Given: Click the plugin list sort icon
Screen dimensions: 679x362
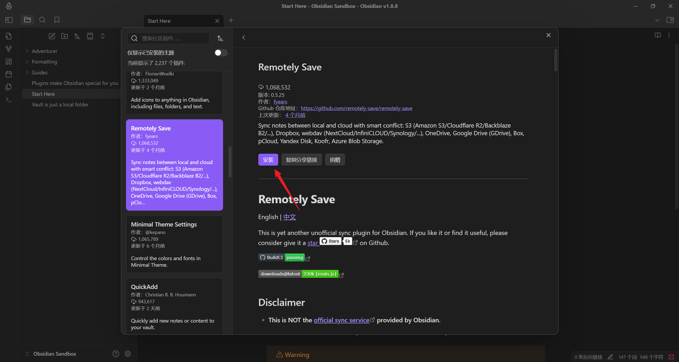Looking at the screenshot, I should click(220, 38).
